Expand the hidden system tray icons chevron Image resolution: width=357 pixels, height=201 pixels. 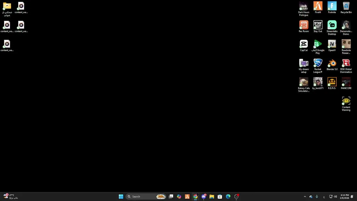tap(305, 197)
